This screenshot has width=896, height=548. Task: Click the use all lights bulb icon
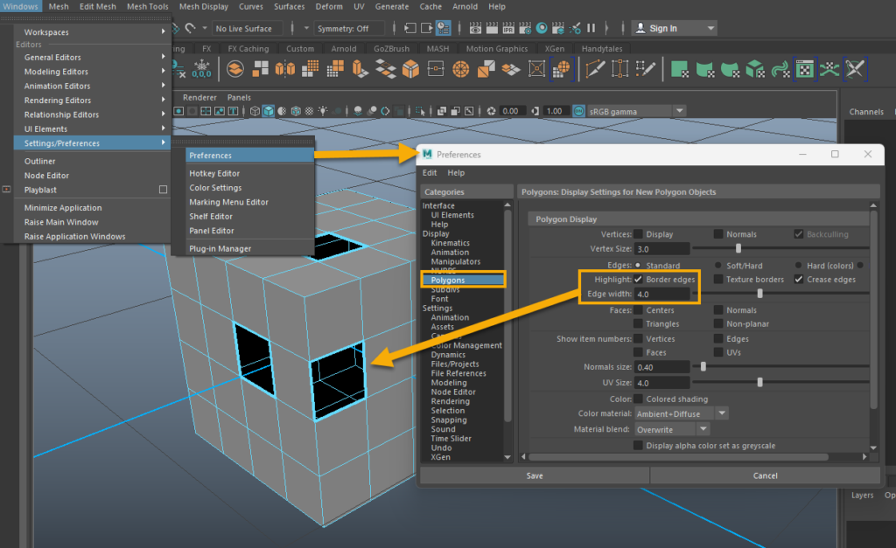click(323, 111)
